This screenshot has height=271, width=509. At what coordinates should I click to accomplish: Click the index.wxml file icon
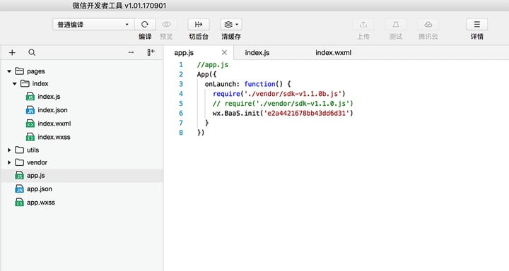point(30,124)
